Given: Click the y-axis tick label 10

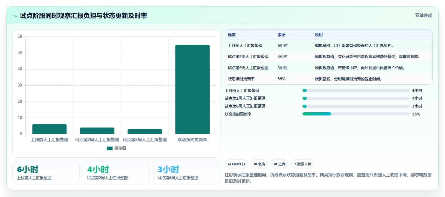Looking at the screenshot, I should pos(20,118).
